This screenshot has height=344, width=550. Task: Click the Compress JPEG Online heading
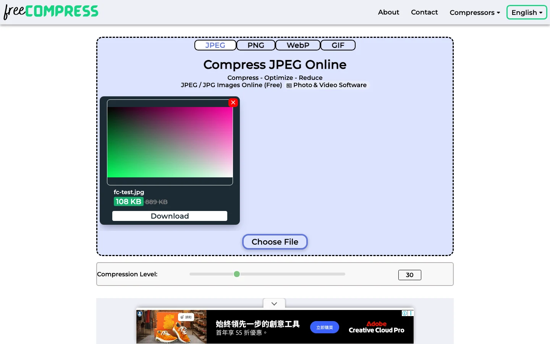pyautogui.click(x=275, y=65)
